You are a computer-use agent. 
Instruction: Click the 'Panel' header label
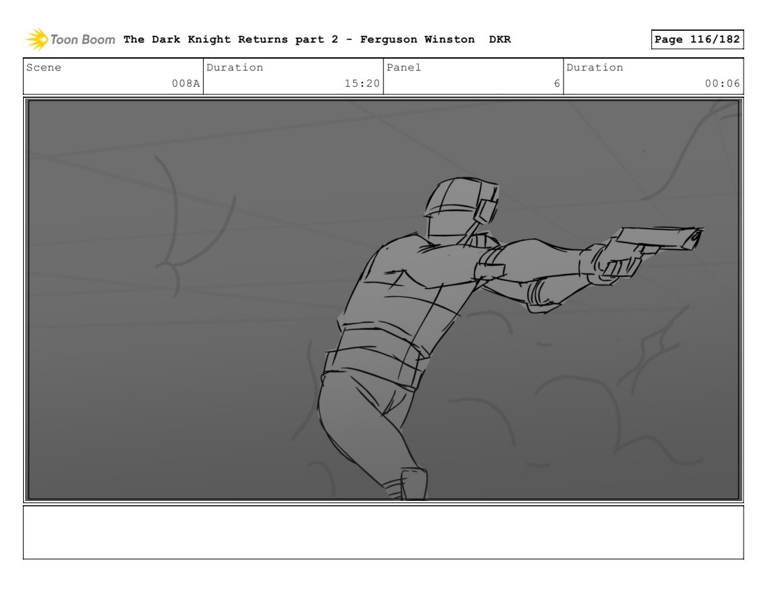pos(404,68)
